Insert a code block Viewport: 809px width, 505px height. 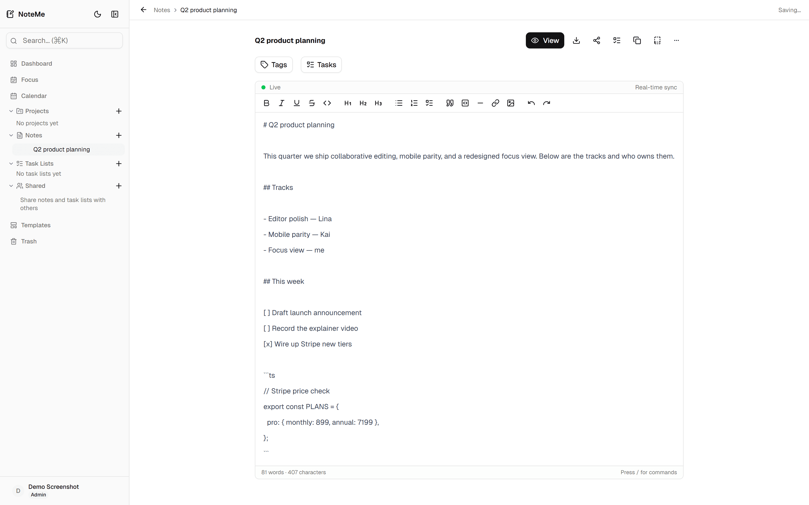(465, 103)
